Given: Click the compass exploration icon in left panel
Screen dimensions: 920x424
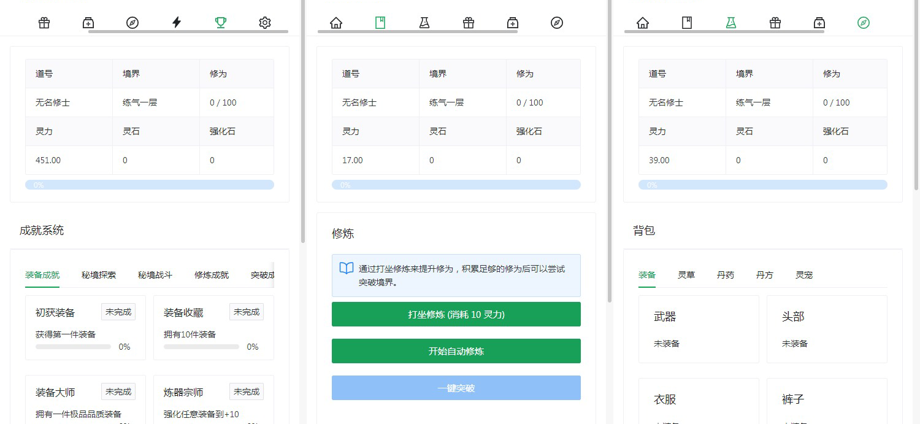Looking at the screenshot, I should (132, 22).
